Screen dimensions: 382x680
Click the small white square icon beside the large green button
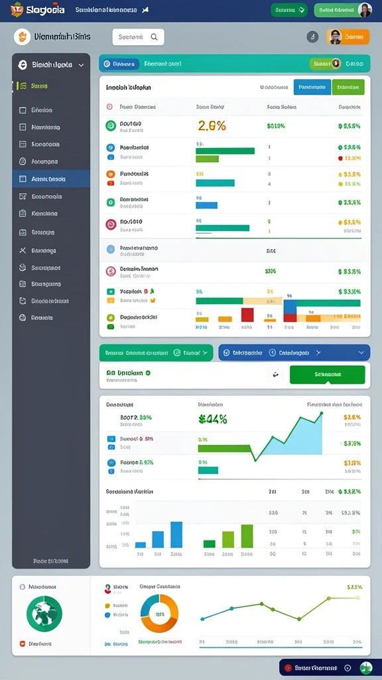pyautogui.click(x=275, y=375)
